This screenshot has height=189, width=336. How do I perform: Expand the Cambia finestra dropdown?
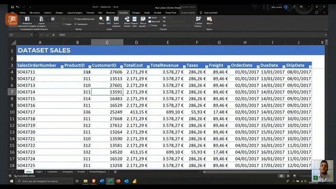(x=198, y=22)
